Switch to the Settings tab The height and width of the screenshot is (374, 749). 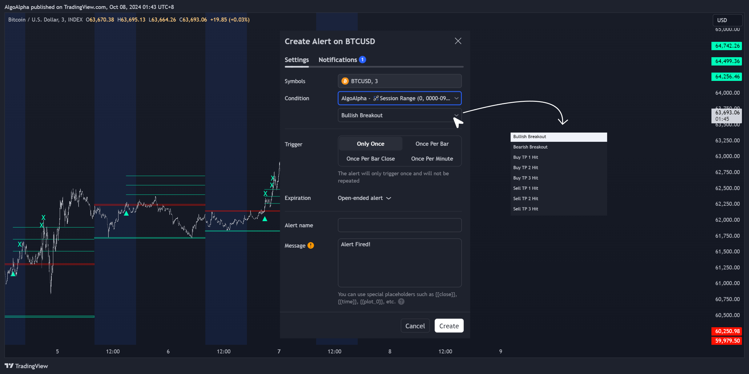296,60
